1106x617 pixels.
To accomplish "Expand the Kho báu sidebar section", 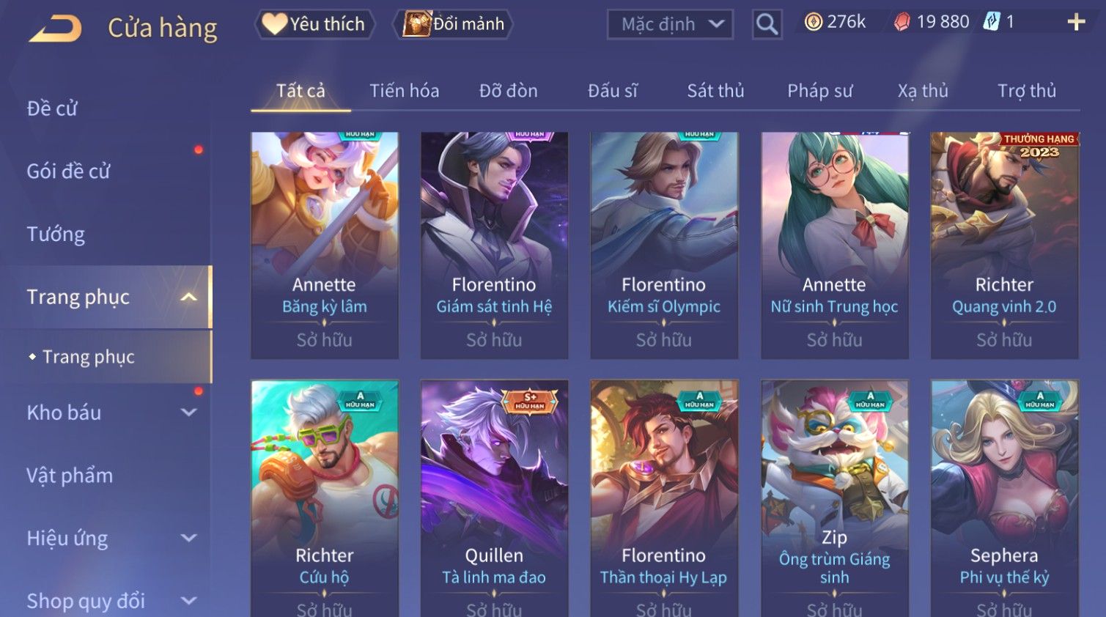I will 188,413.
